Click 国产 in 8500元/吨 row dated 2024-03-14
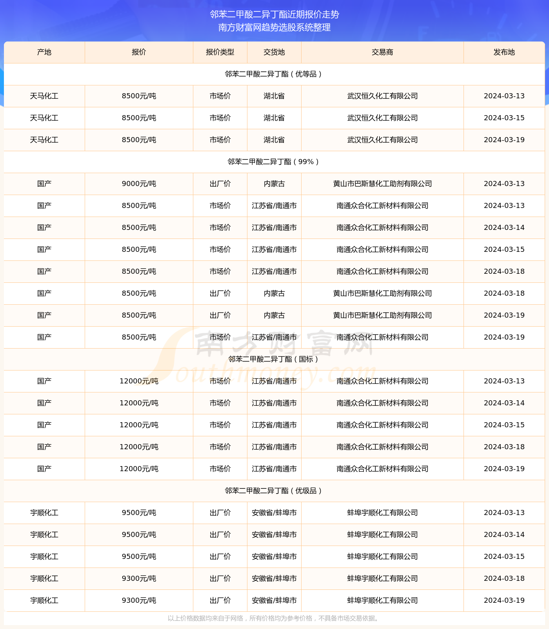549x629 pixels. coord(44,228)
